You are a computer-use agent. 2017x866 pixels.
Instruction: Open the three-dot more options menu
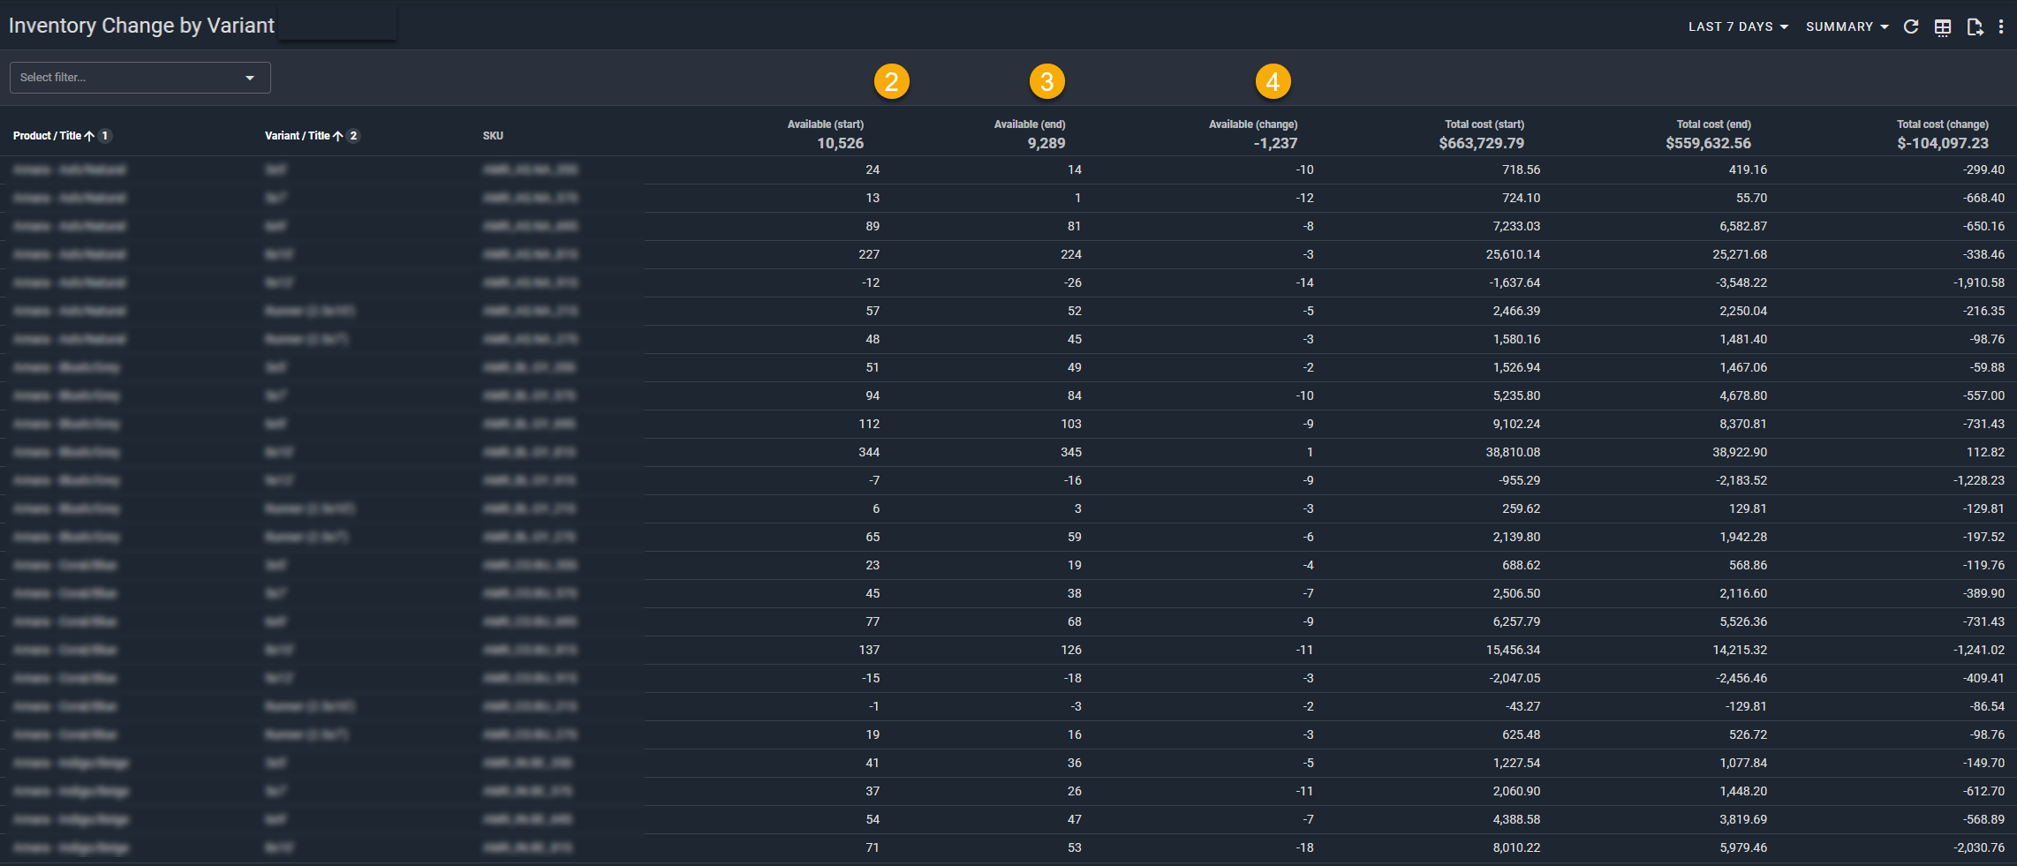[x=2001, y=26]
